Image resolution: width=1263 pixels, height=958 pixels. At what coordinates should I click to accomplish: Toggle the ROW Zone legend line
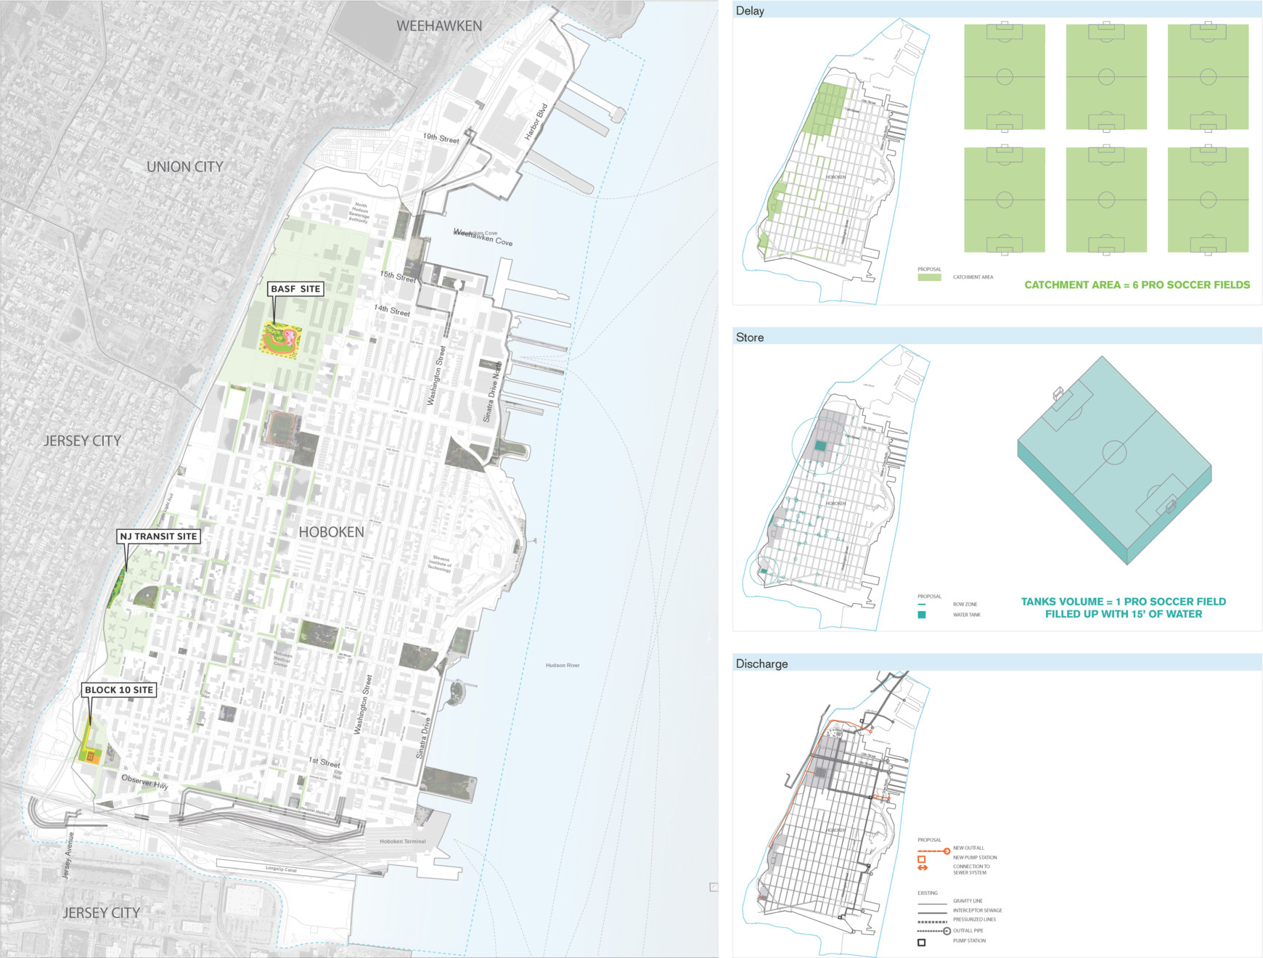tap(922, 605)
